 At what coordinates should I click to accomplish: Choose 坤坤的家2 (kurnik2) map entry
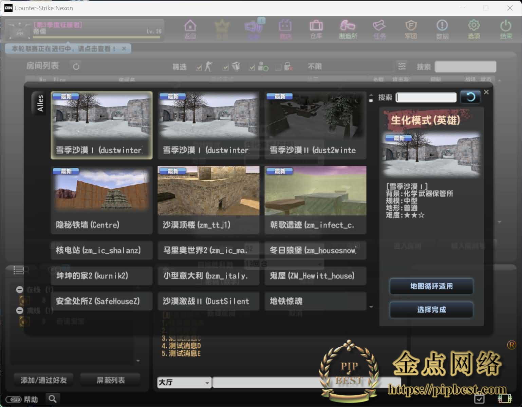tap(101, 276)
